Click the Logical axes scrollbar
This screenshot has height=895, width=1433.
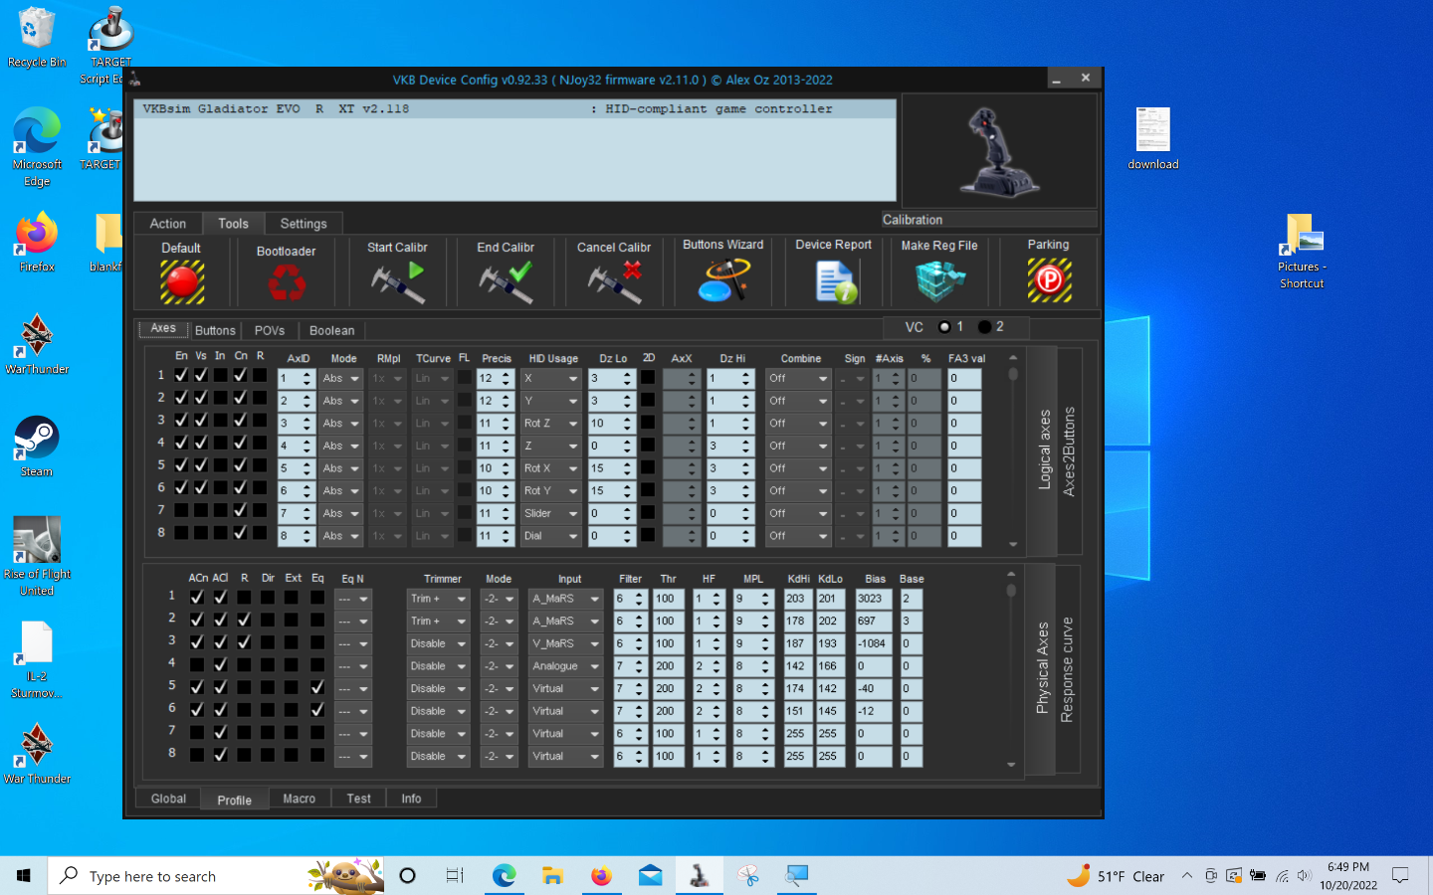tap(1013, 450)
